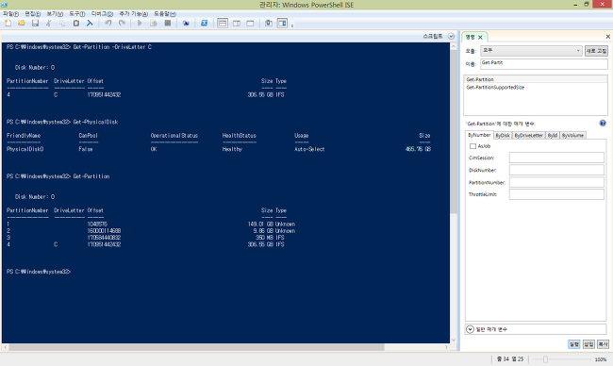The height and width of the screenshot is (366, 613).
Task: Switch to the ByDisk tab
Action: [x=503, y=135]
